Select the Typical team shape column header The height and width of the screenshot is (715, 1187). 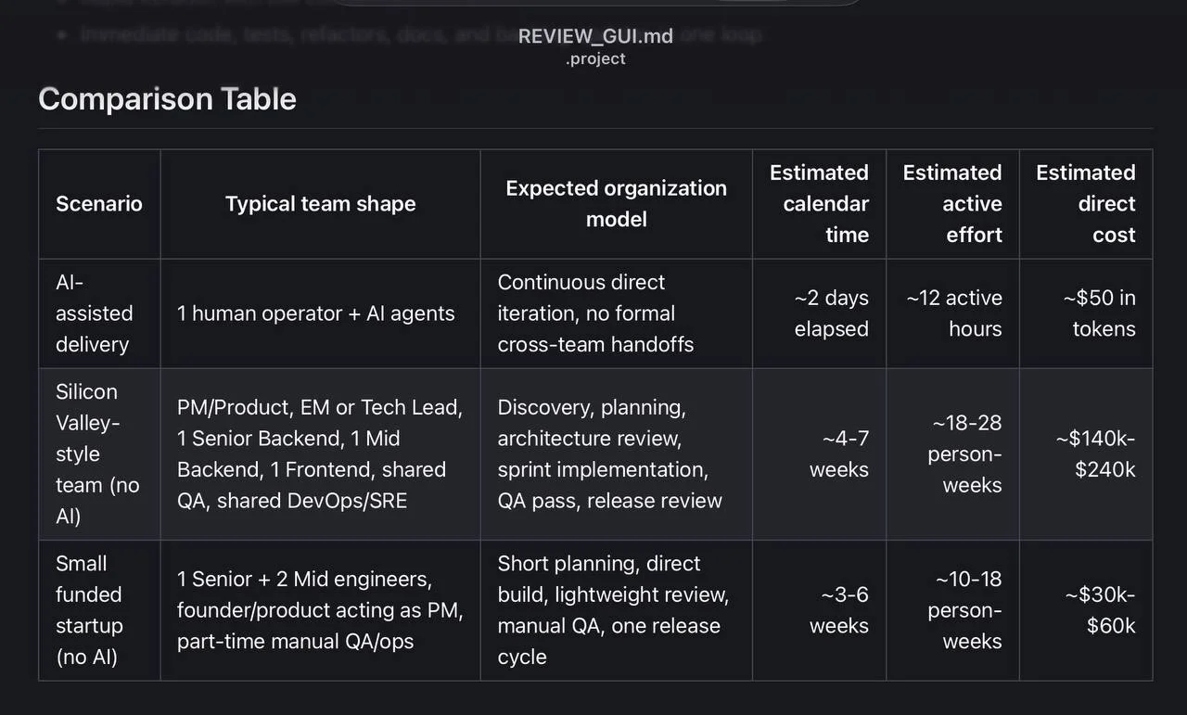pos(320,204)
